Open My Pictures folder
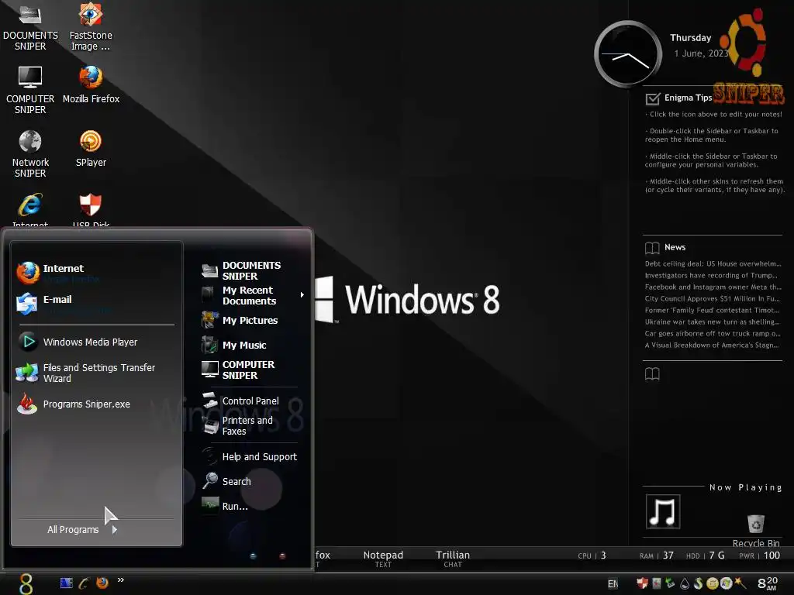Screen dimensions: 794x595 tap(240, 320)
